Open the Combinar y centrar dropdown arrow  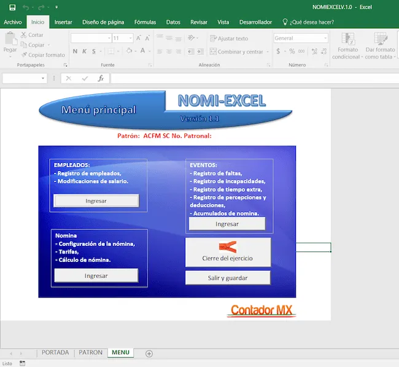[268, 52]
